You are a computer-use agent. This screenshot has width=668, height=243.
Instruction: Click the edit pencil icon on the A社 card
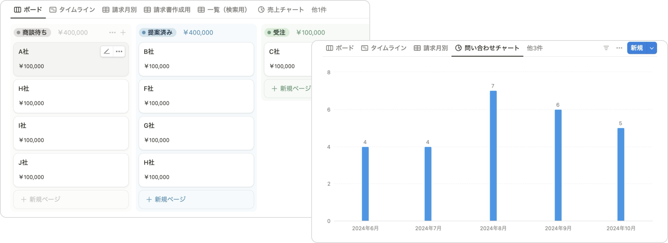pos(106,52)
